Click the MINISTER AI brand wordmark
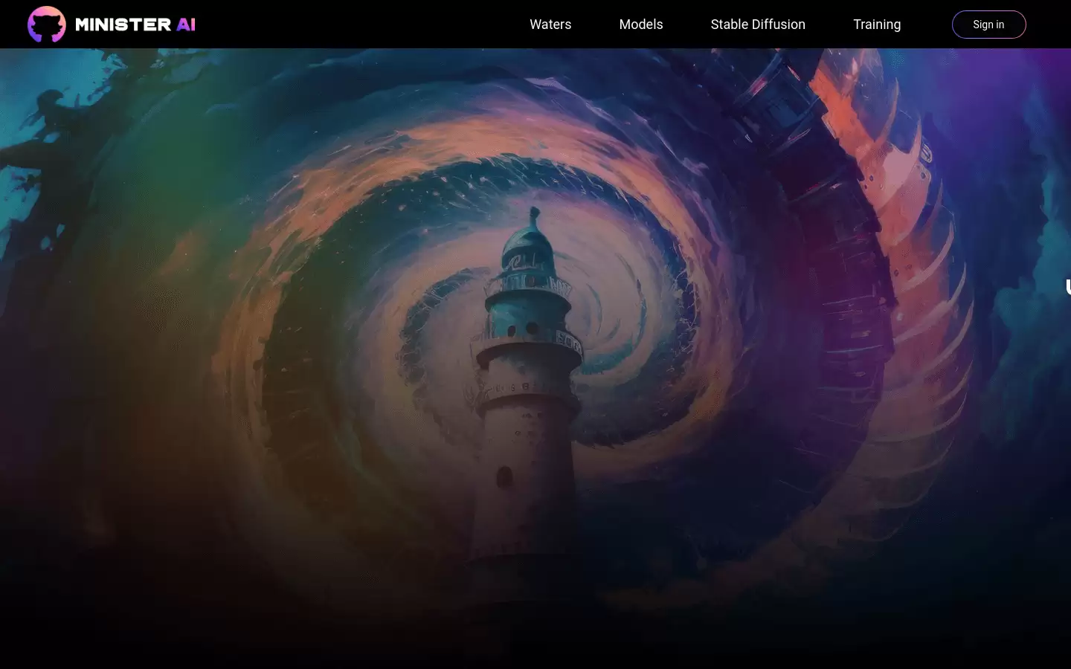1071x669 pixels. coord(135,25)
